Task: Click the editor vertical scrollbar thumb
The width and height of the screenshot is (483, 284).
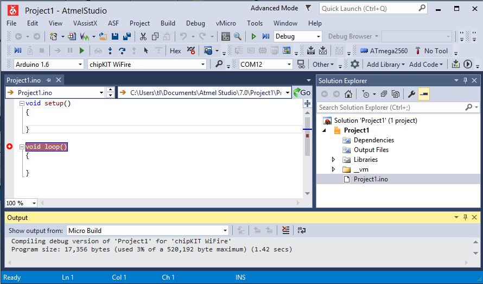Action: 307,136
